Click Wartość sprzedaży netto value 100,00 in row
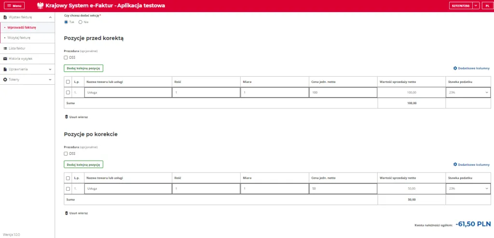The height and width of the screenshot is (238, 494). point(412,93)
